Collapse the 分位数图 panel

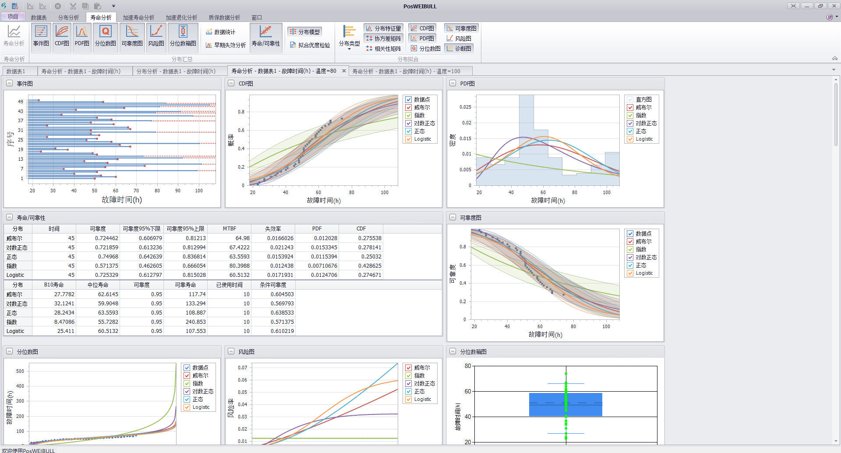pos(10,351)
